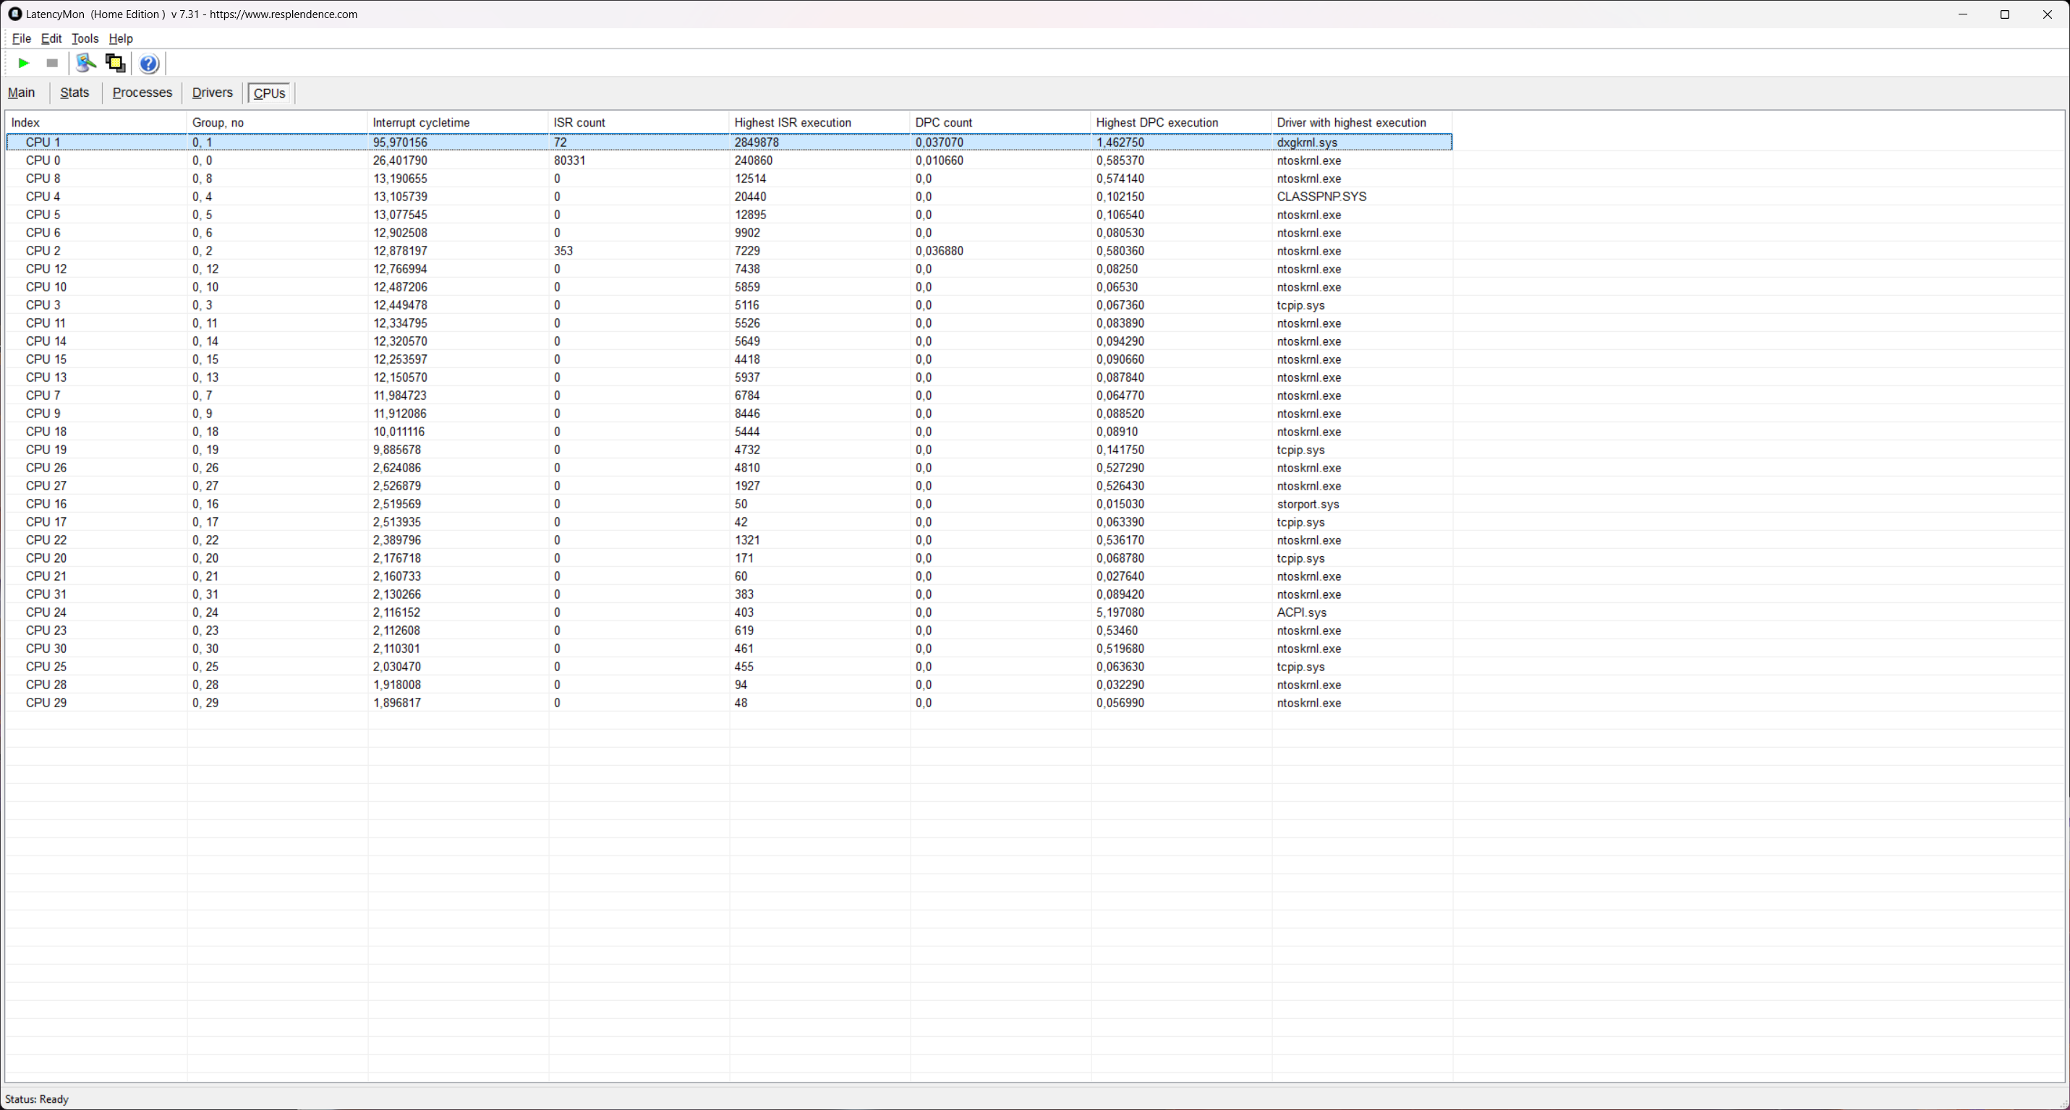2070x1110 pixels.
Task: Click the yellow overlapping windows icon
Action: pos(116,63)
